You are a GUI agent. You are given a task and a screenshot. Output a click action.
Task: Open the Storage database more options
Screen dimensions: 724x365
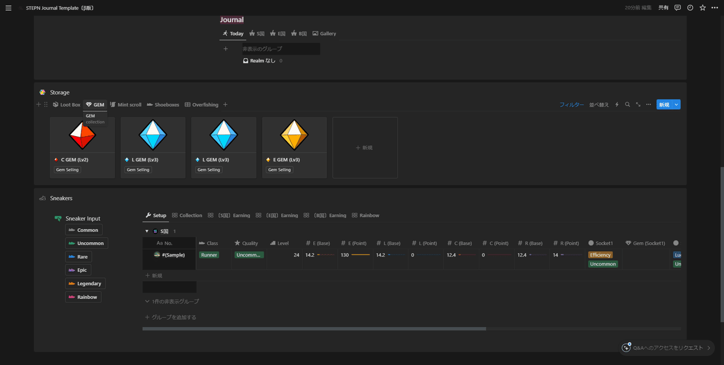pos(649,105)
